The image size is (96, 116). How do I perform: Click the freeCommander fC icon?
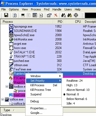[11, 95]
